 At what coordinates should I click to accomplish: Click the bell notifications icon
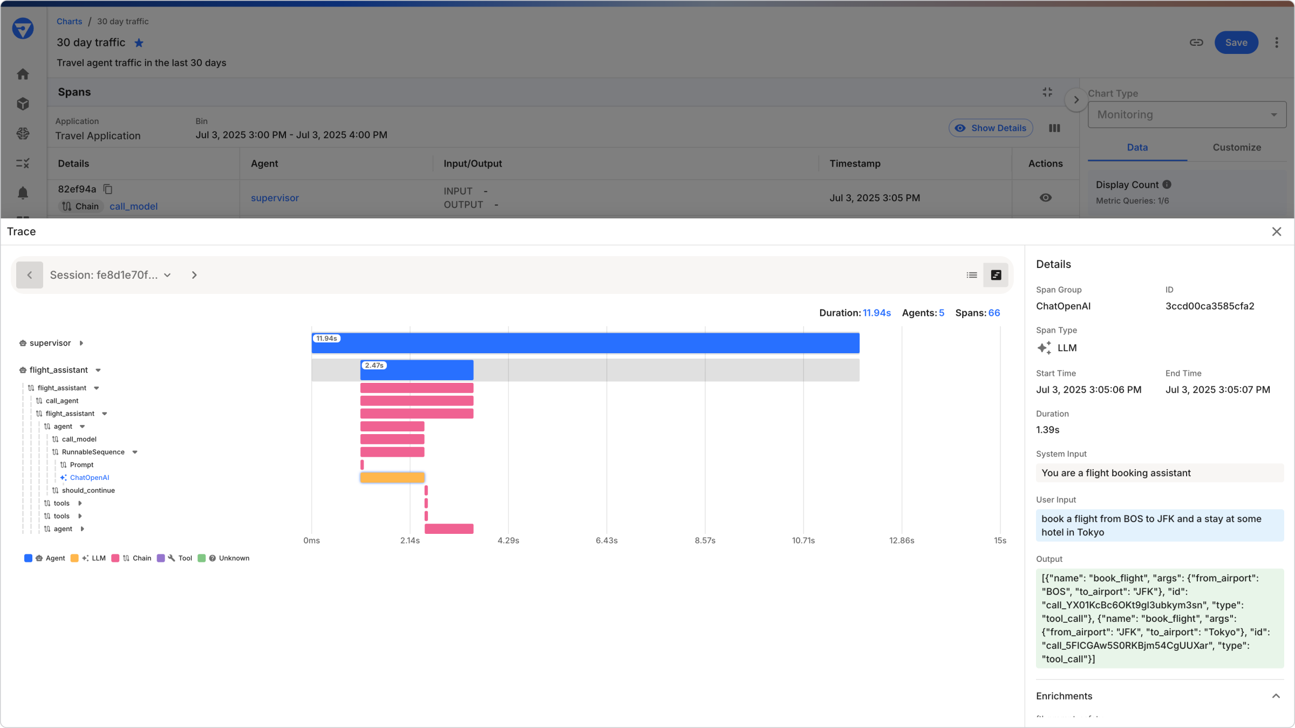(x=23, y=193)
